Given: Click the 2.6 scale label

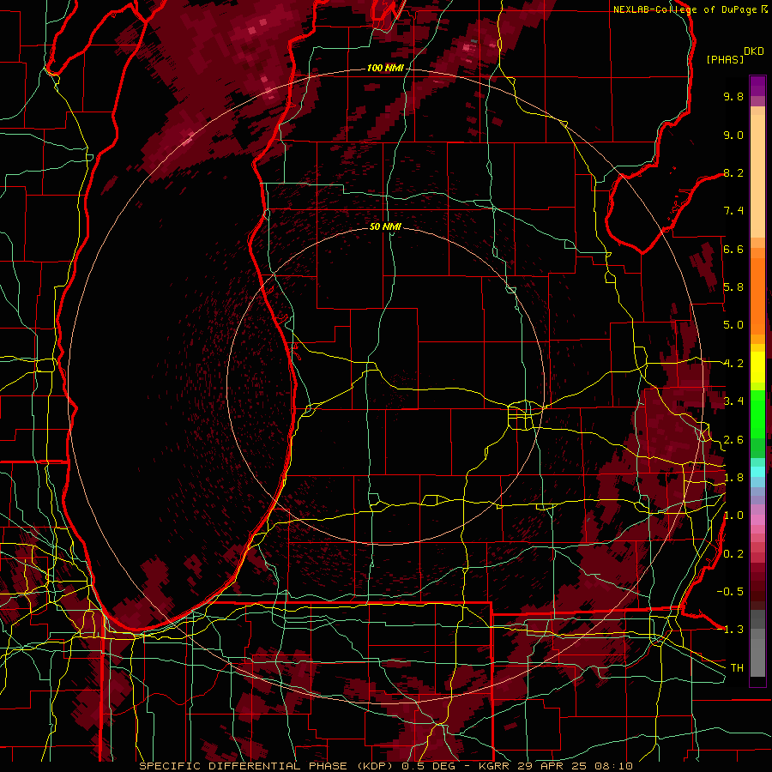Looking at the screenshot, I should (733, 440).
